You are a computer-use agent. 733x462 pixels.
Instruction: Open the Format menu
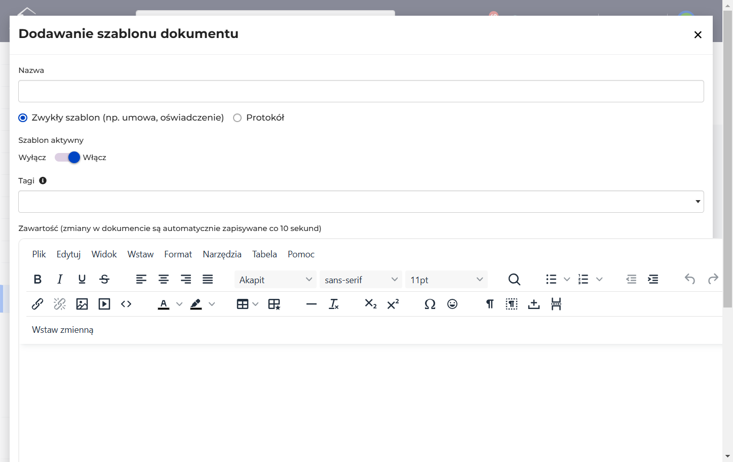[178, 254]
